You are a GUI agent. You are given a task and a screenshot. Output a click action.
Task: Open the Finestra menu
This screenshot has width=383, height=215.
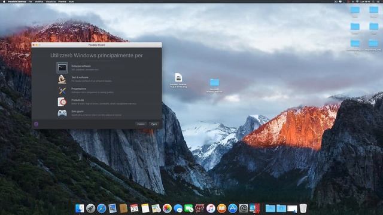pyautogui.click(x=62, y=1)
